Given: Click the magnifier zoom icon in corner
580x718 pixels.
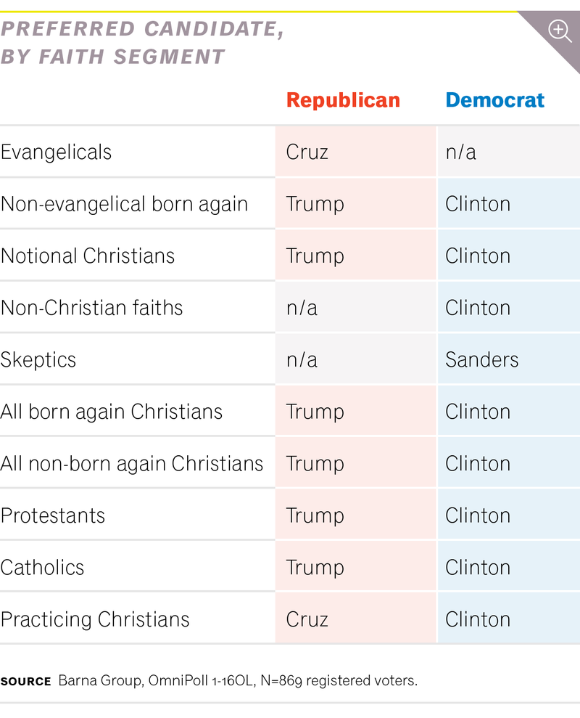Looking at the screenshot, I should [x=560, y=30].
